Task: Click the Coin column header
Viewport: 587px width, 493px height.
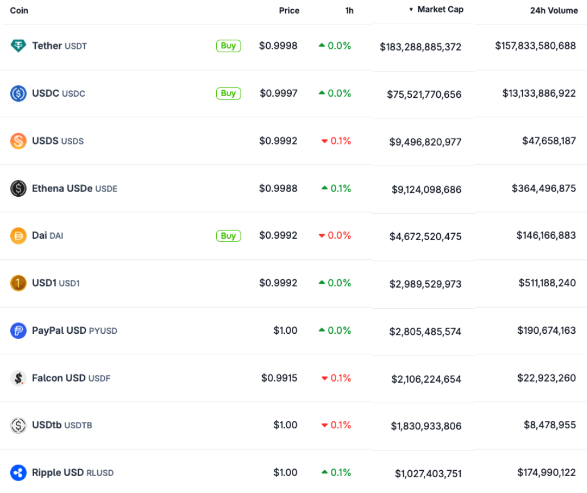Action: pos(19,10)
